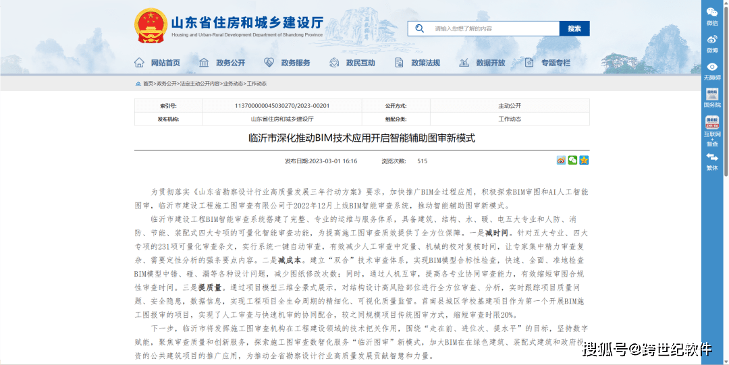Open the 微信 sidebar icon
Screen dimensions: 729x365
pos(712,16)
